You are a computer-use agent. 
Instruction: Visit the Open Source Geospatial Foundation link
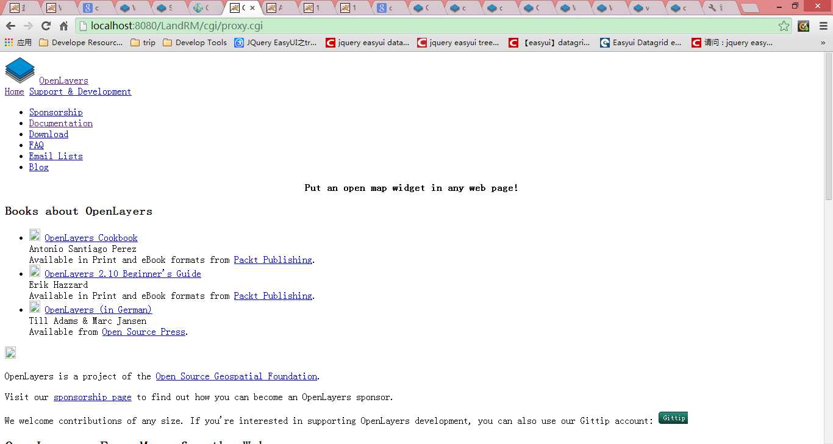pyautogui.click(x=236, y=376)
